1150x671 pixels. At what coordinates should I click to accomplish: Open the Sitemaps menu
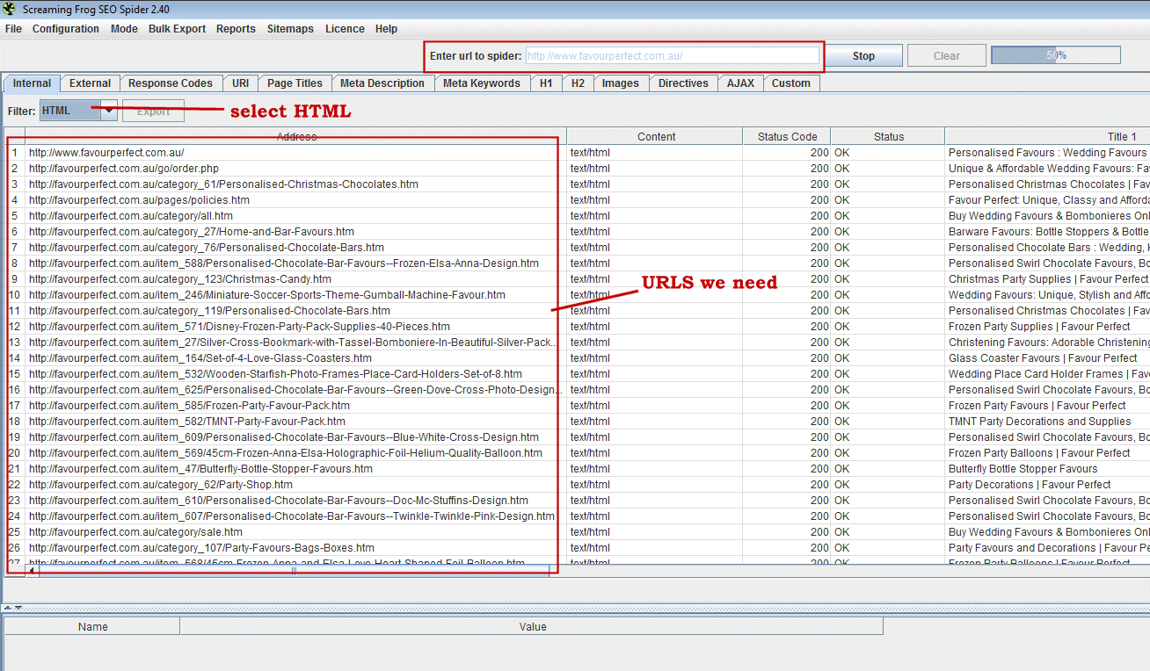[x=290, y=29]
